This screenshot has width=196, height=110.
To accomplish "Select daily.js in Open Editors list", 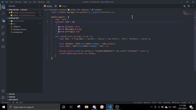I will point(24,16).
